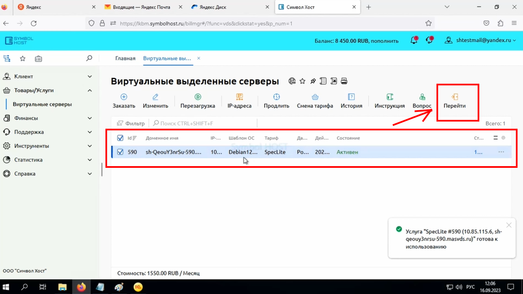Click the История history icon
523x294 pixels.
352,97
